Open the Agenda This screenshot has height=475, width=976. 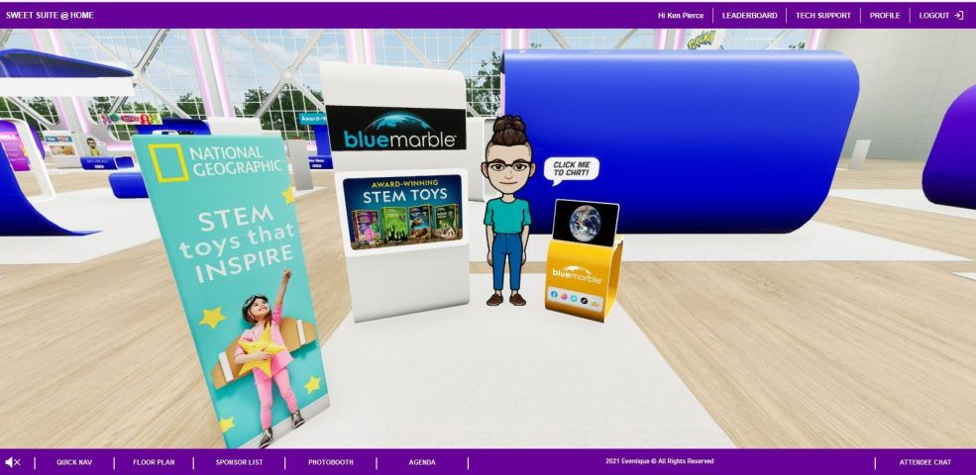click(422, 462)
